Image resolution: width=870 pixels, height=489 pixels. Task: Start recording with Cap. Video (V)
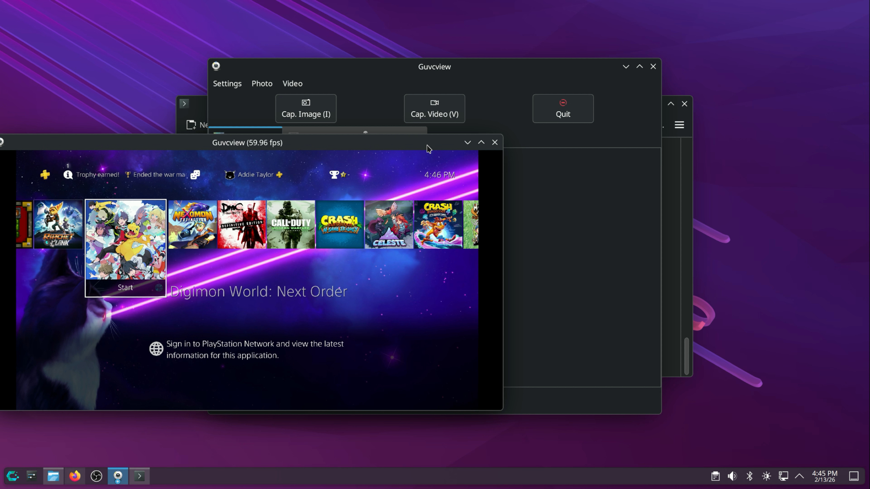[434, 109]
